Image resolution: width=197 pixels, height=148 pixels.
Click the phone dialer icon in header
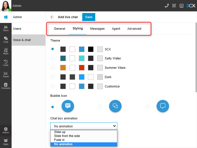(x=167, y=6)
